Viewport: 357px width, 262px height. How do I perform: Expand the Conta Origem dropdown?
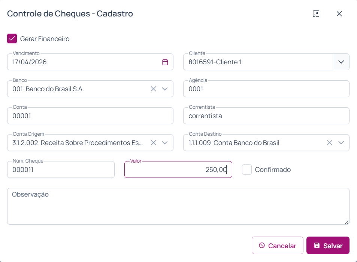point(165,143)
